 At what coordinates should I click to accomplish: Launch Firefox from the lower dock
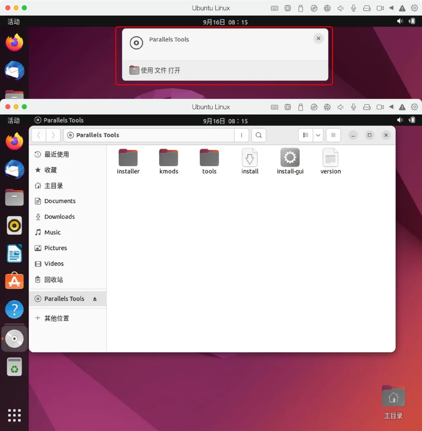point(14,141)
